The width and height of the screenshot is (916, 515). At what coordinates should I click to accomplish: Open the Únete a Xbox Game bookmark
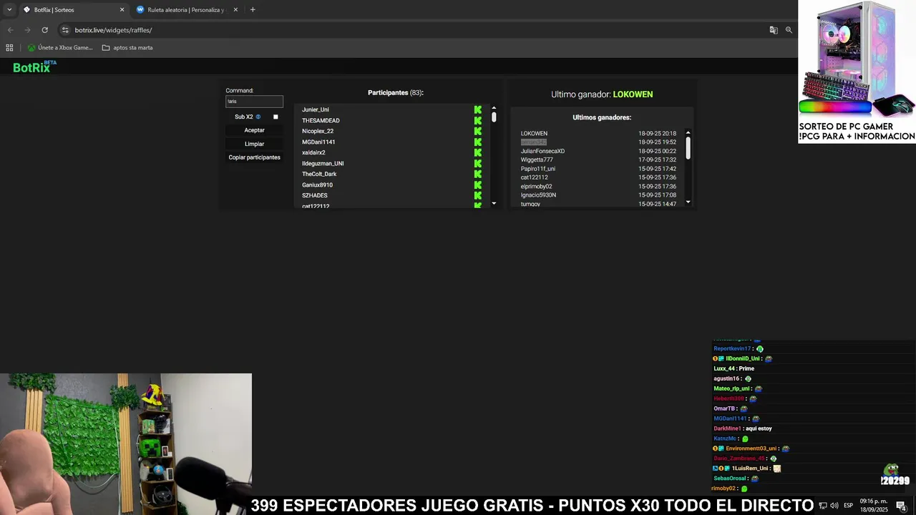tap(60, 48)
